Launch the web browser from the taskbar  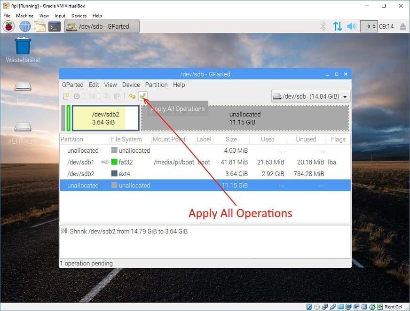pyautogui.click(x=24, y=26)
